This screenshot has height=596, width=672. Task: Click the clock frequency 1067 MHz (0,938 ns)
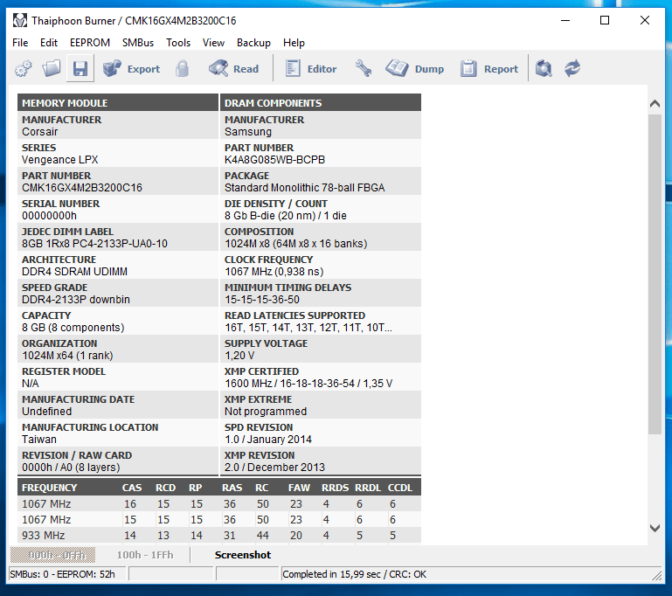coord(274,272)
